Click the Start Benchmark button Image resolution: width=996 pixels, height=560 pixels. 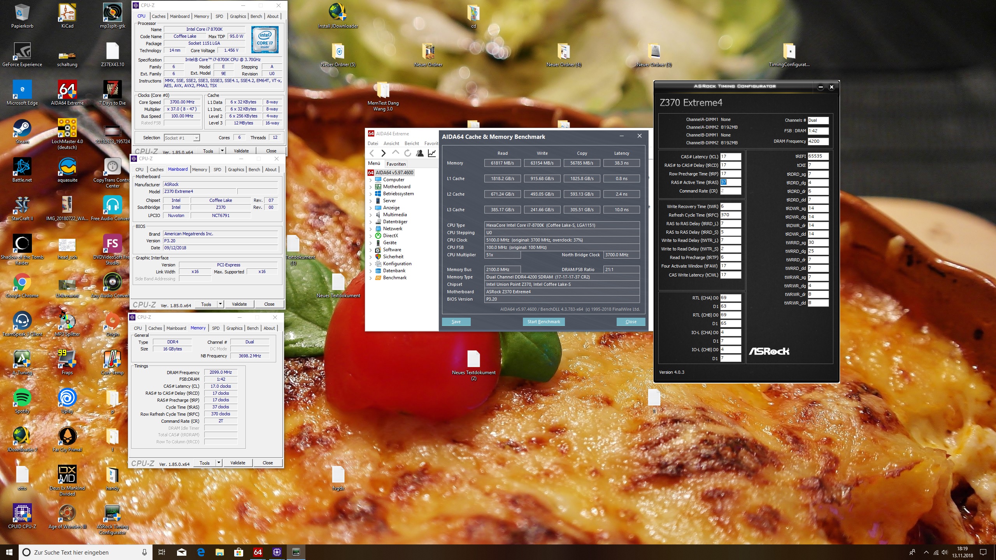point(544,322)
